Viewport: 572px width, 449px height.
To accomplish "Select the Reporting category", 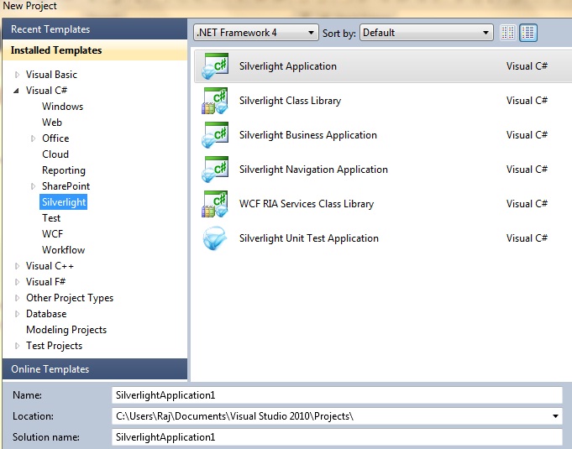I will click(x=64, y=170).
